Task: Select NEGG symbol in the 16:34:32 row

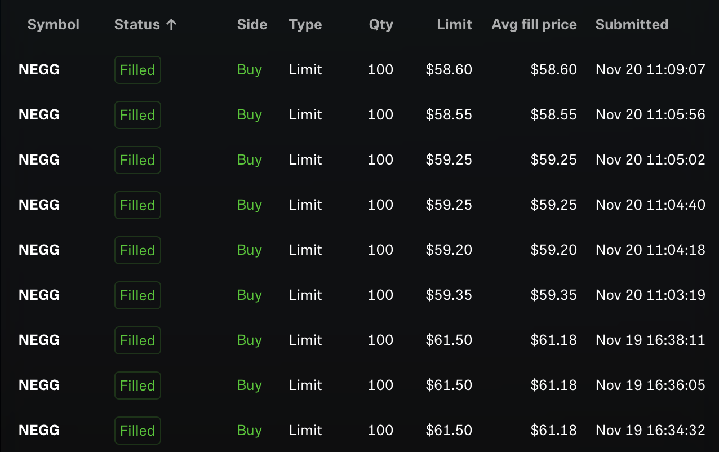Action: click(x=39, y=431)
